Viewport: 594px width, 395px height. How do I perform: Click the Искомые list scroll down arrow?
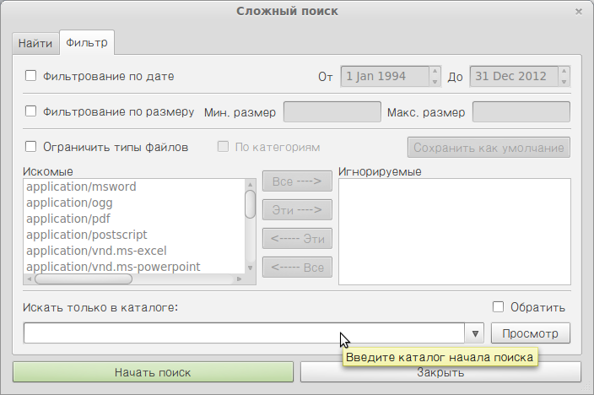[x=250, y=268]
